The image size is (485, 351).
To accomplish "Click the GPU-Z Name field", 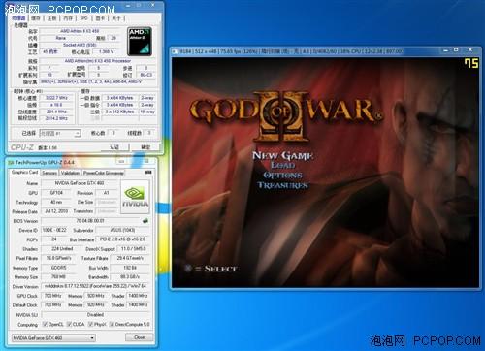I will (x=80, y=183).
